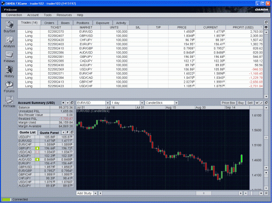The width and height of the screenshot is (273, 204).
Task: Click the chart vertical scrollbar thumb
Action: point(266,138)
